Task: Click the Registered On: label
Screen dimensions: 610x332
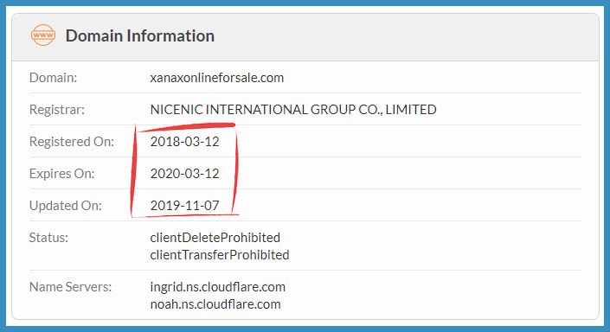Action: coord(72,142)
